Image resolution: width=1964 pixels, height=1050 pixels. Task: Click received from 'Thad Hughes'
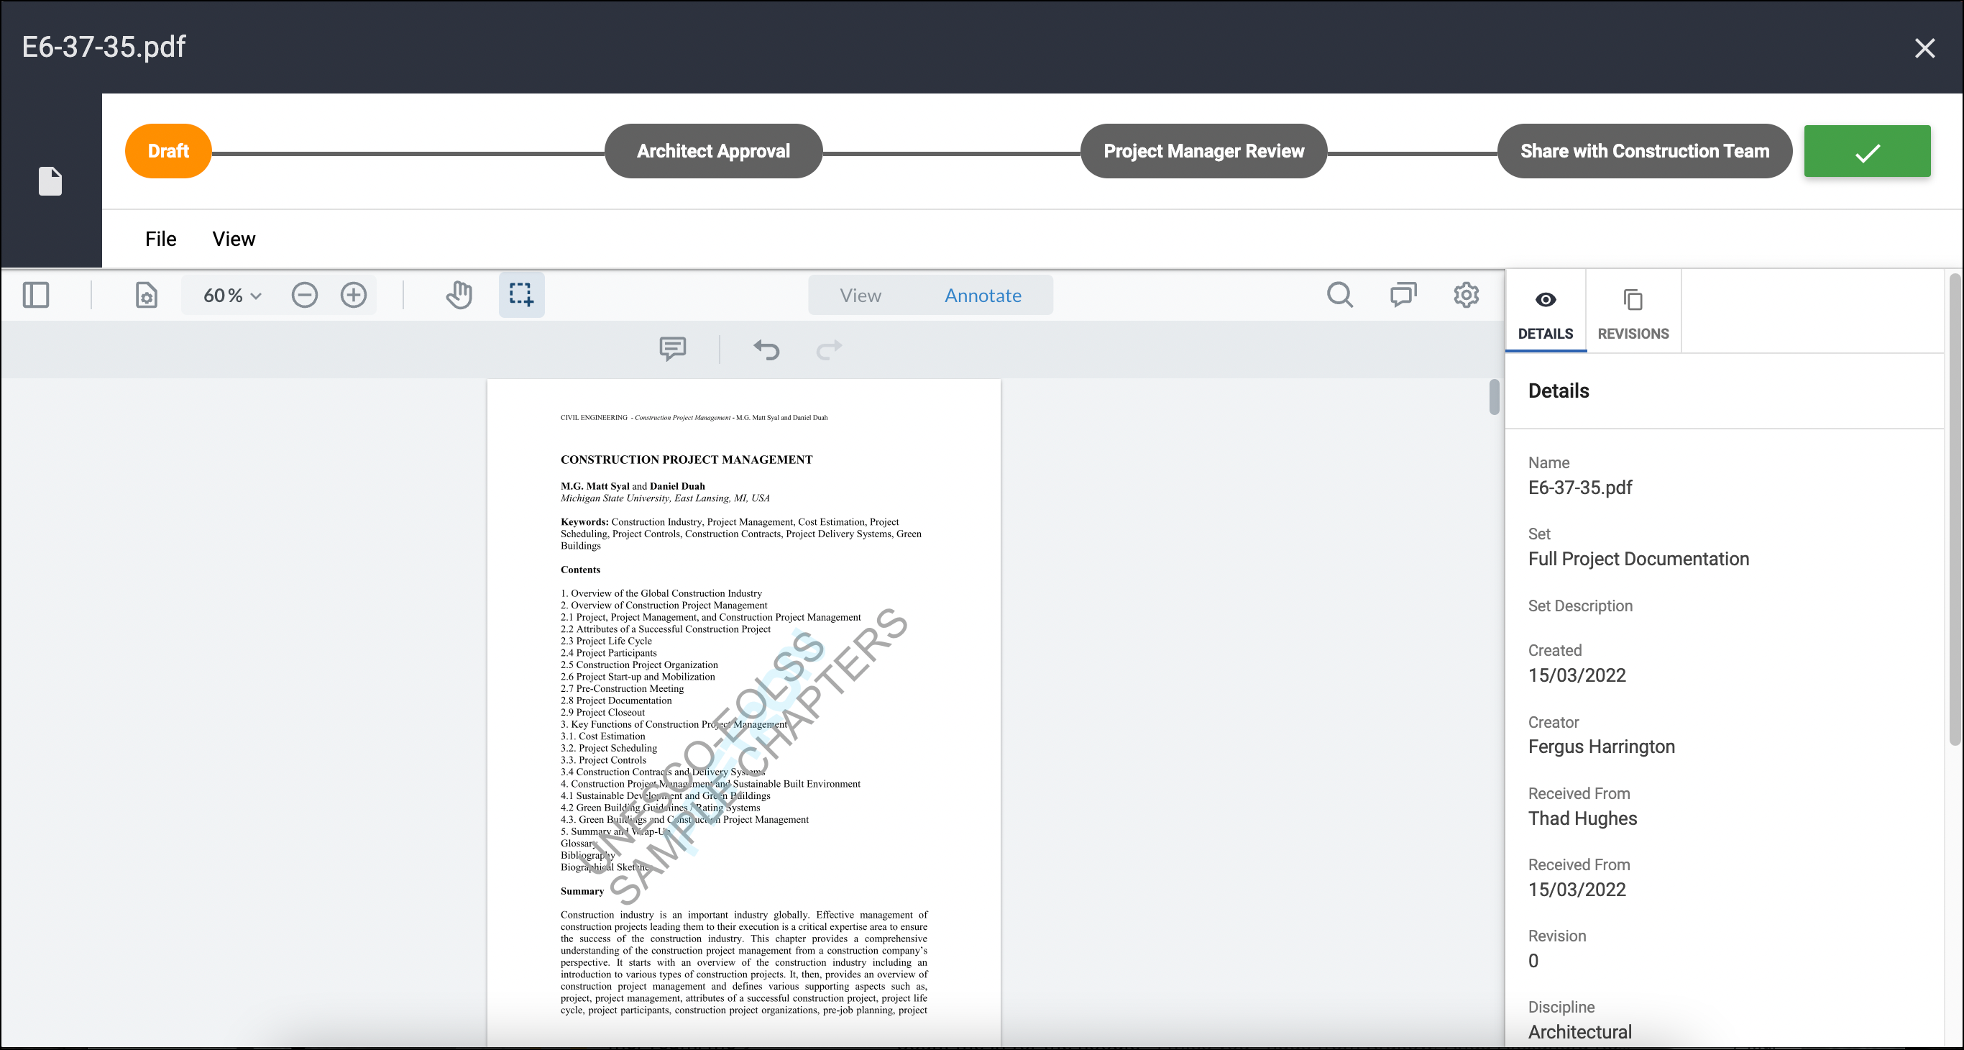click(1583, 818)
